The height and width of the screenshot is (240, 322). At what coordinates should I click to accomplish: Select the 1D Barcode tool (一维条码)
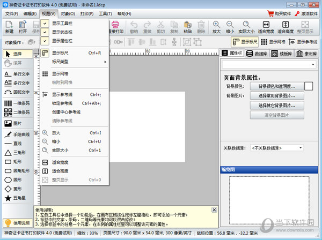click(x=18, y=103)
